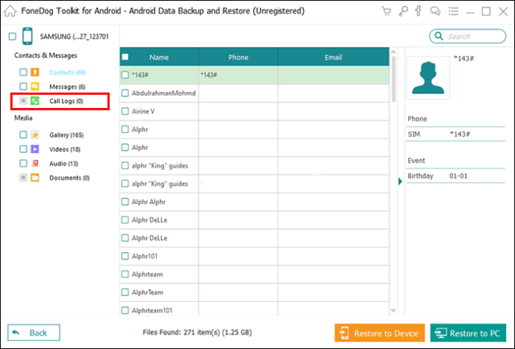The height and width of the screenshot is (349, 515).
Task: Click Restore to Device button
Action: (x=380, y=333)
